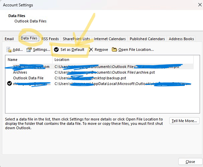Image resolution: width=203 pixels, height=167 pixels.
Task: Click the Add data file envelope icon
Action: pyautogui.click(x=9, y=50)
